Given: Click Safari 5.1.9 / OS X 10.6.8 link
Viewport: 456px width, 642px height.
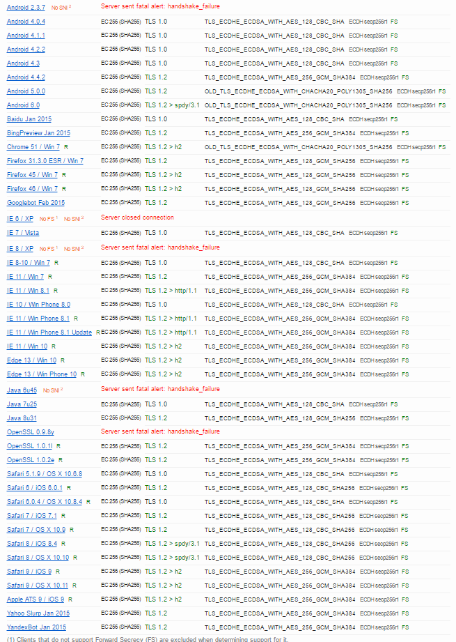Looking at the screenshot, I should click(44, 474).
